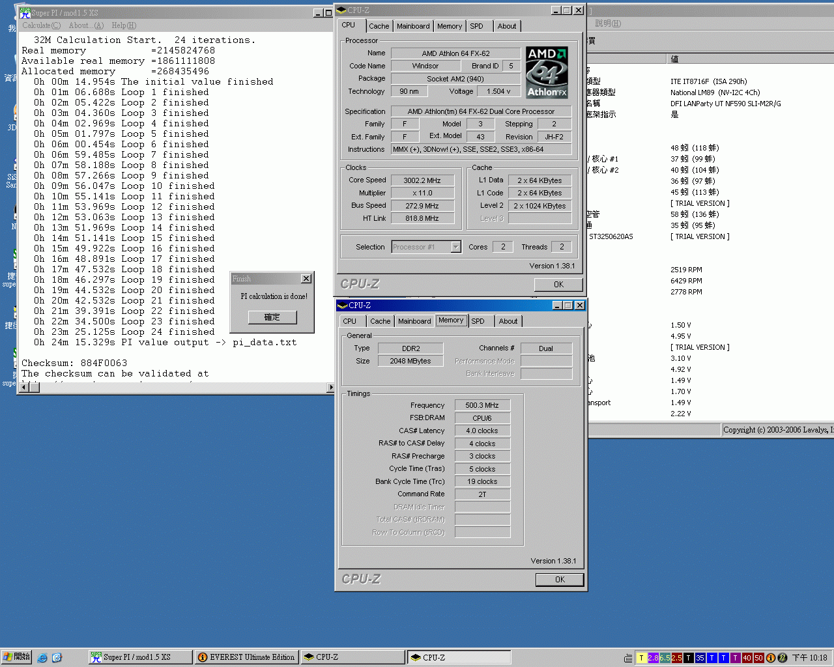Click the teal 6.5 tray icon
Image resolution: width=834 pixels, height=667 pixels.
click(x=665, y=658)
